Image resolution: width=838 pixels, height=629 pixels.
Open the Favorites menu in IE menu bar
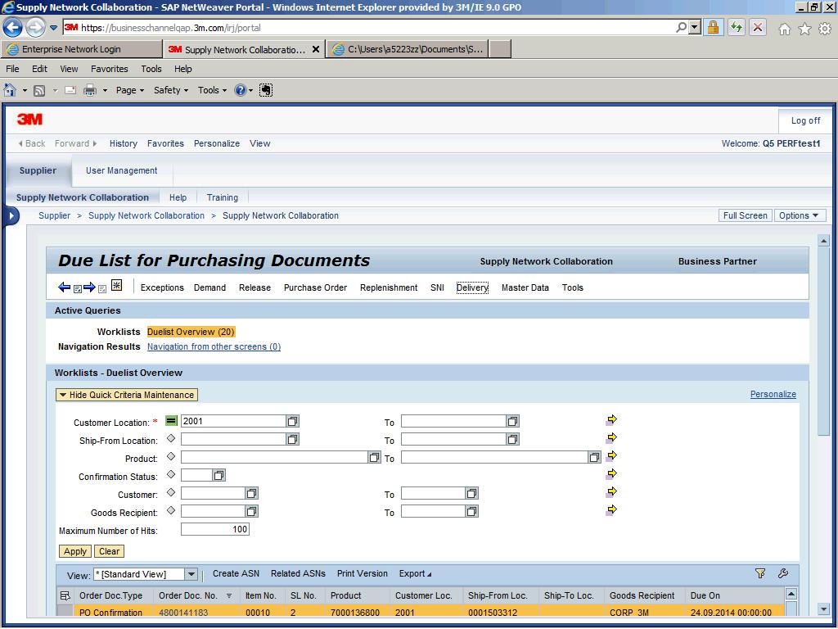[110, 69]
